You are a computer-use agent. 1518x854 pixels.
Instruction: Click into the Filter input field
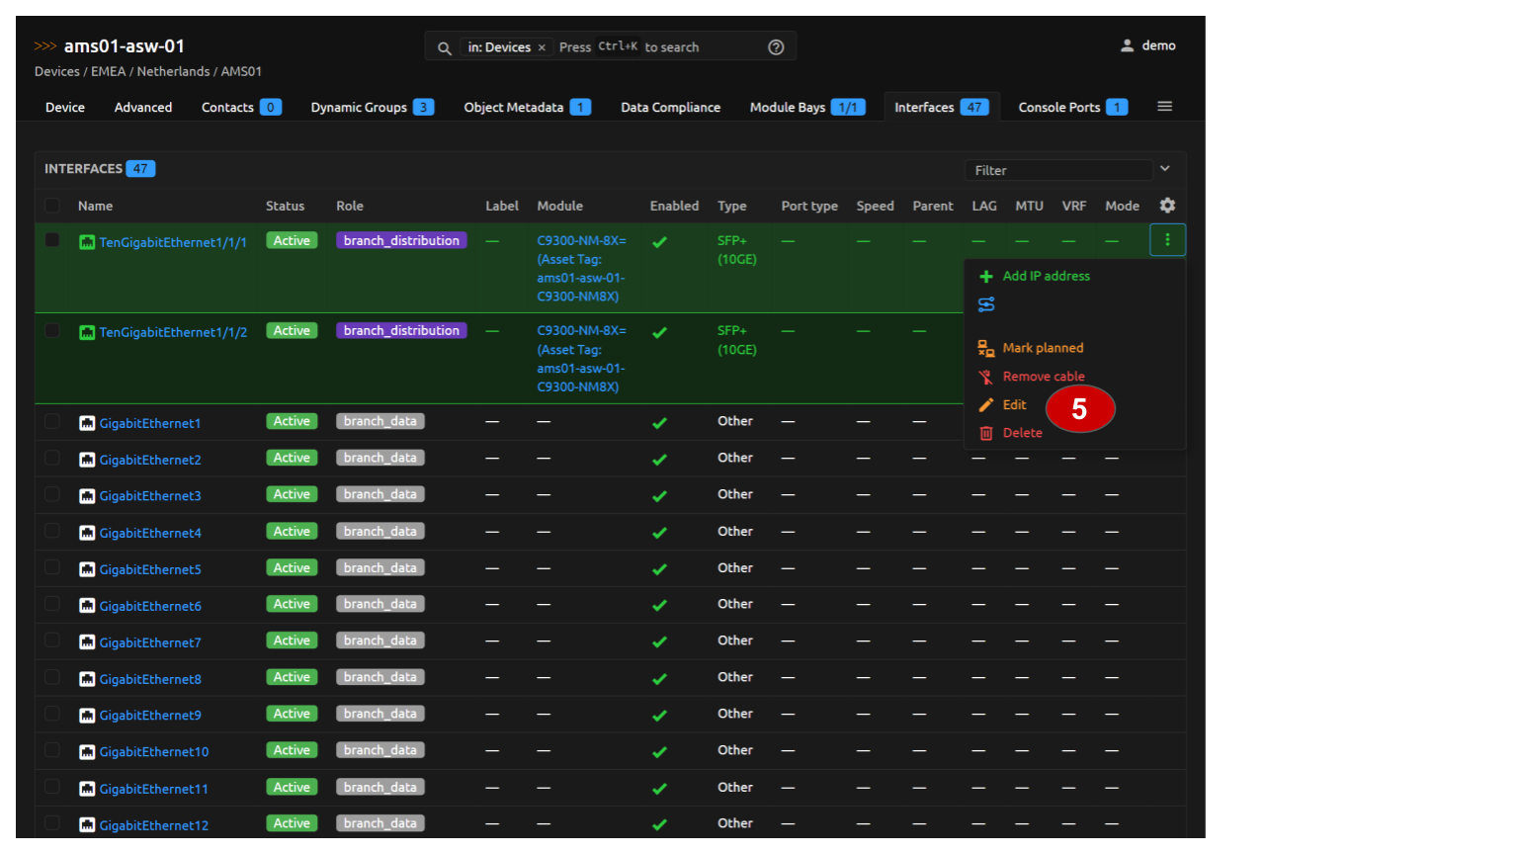(1057, 170)
